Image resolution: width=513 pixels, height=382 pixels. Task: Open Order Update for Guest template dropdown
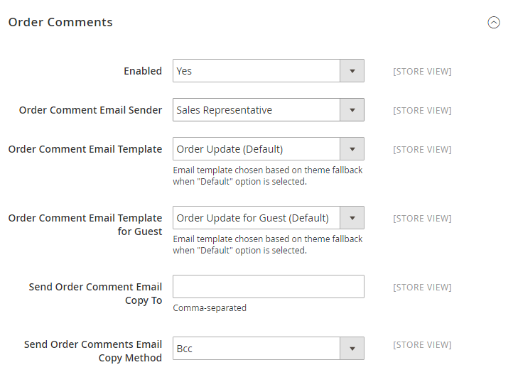point(269,218)
